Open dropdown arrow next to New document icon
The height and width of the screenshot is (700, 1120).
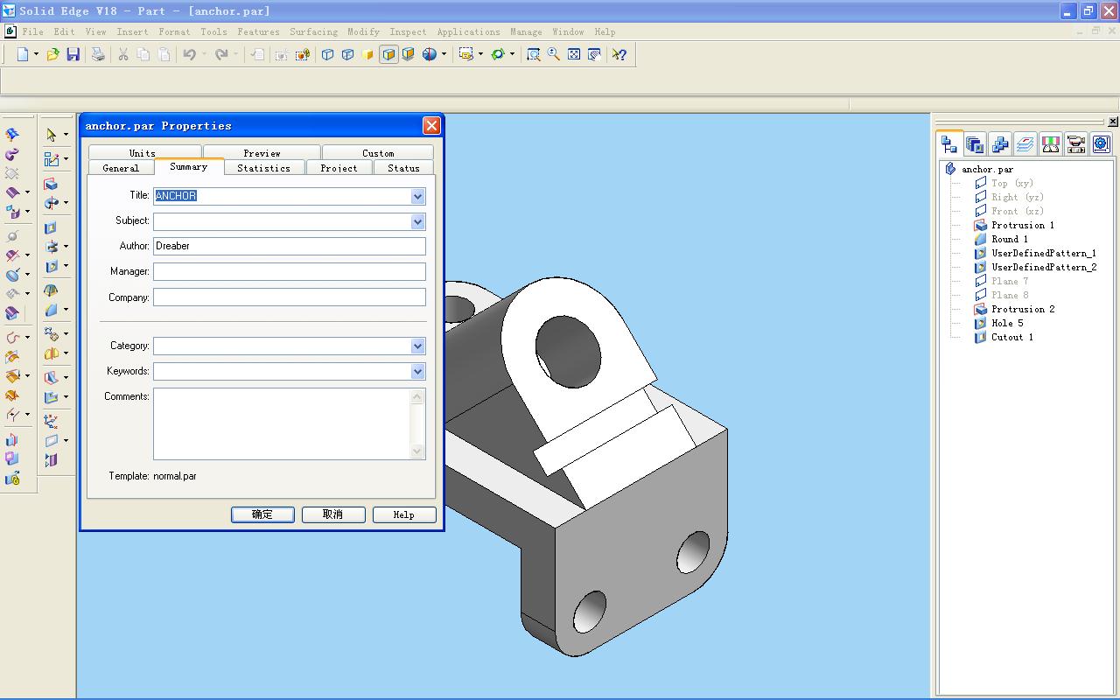[x=36, y=54]
